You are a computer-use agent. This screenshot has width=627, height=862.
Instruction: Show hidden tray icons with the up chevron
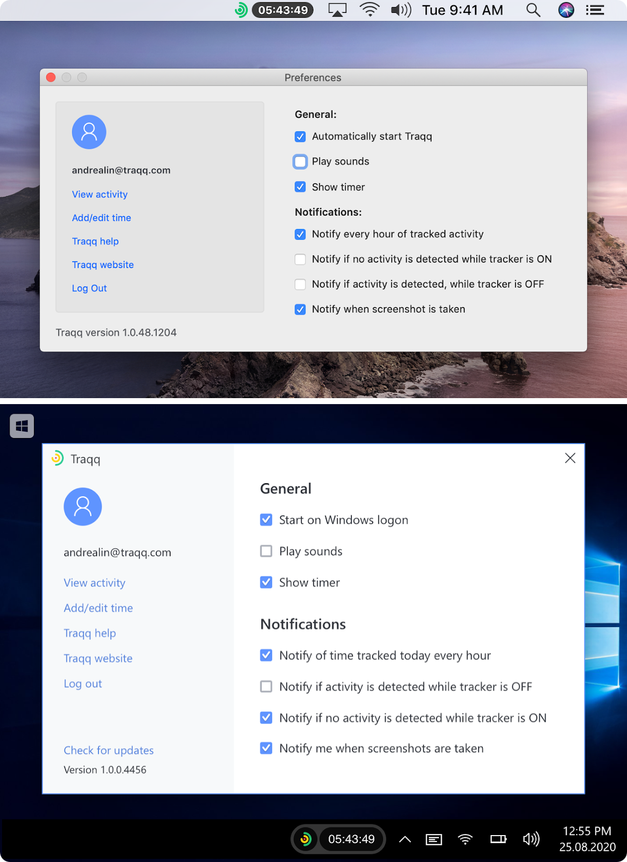pyautogui.click(x=405, y=839)
